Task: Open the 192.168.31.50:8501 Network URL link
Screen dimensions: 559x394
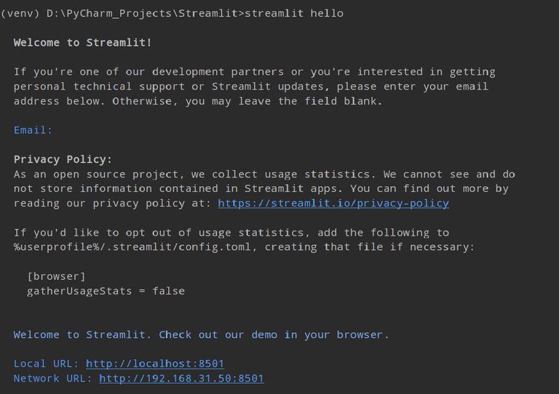Action: [181, 378]
